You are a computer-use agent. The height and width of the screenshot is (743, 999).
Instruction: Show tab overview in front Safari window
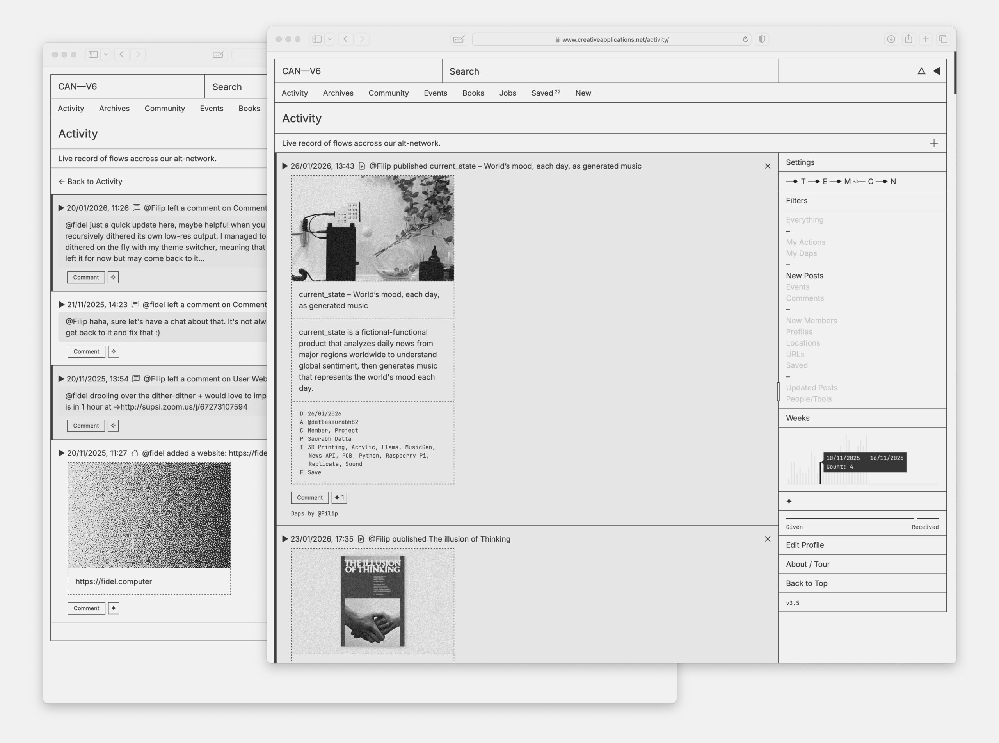pos(943,39)
